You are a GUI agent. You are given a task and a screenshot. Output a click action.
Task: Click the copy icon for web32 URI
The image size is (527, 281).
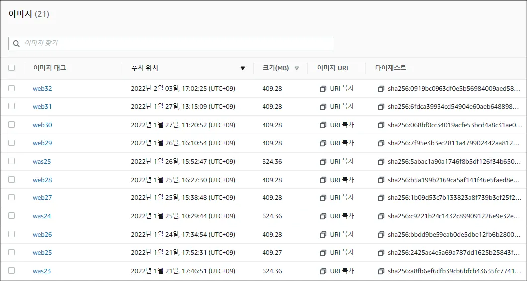click(323, 89)
